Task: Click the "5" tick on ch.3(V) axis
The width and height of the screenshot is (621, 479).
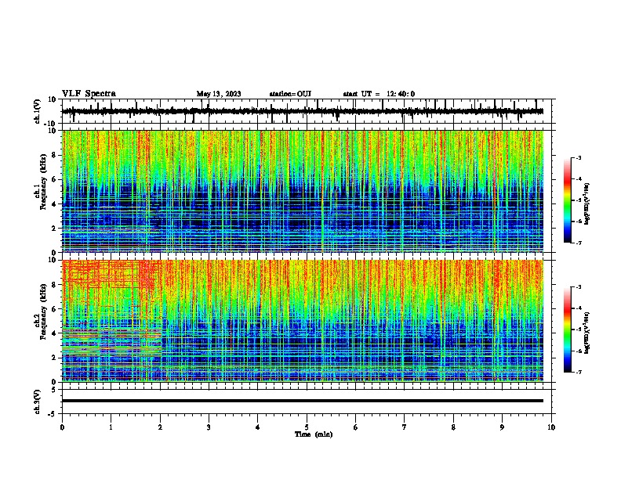Action: [x=54, y=390]
